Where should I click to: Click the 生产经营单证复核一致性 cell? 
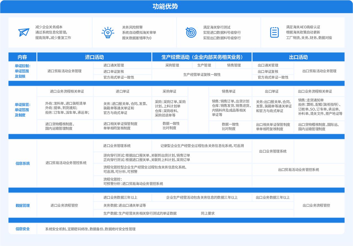(202, 74)
